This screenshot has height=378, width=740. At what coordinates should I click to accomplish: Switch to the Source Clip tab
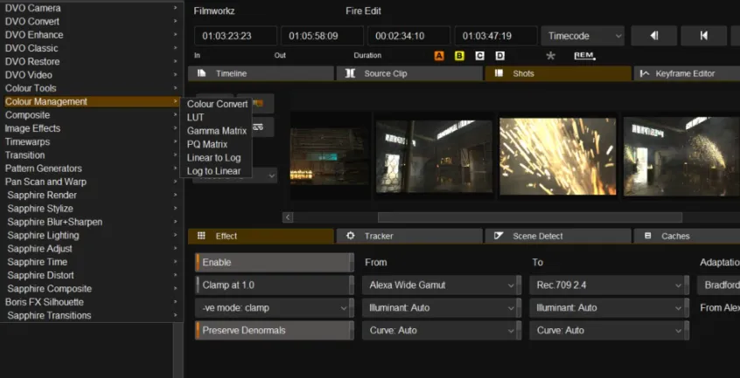pyautogui.click(x=409, y=73)
